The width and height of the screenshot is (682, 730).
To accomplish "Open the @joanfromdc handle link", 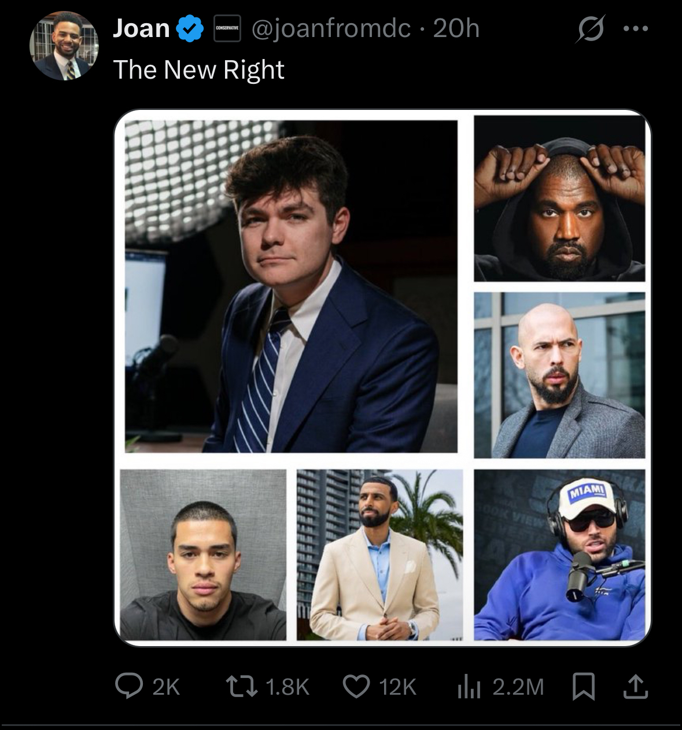I will [331, 28].
